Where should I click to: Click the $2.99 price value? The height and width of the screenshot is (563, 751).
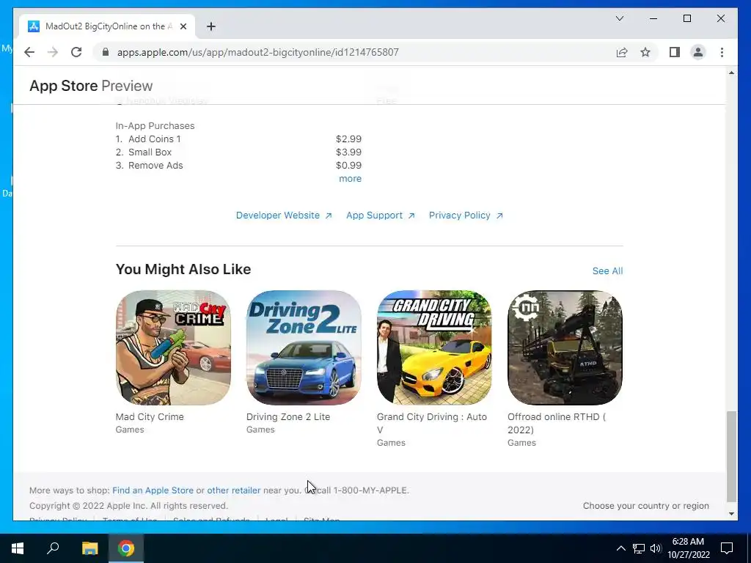[x=348, y=139]
